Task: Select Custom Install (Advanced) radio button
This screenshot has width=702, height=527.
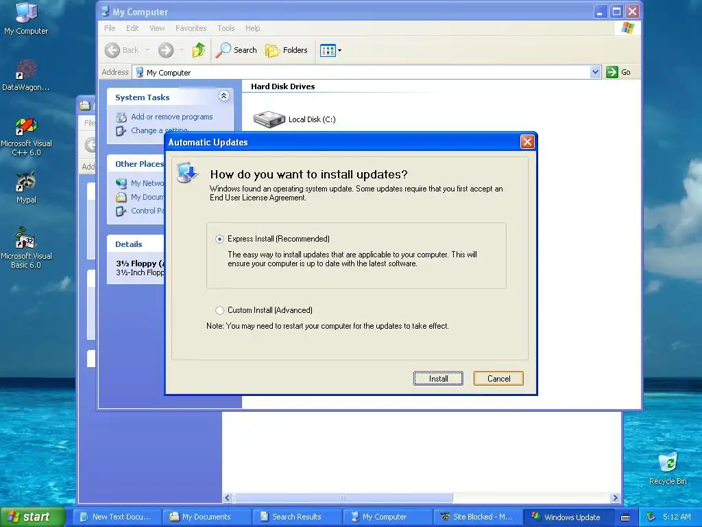Action: [x=219, y=310]
